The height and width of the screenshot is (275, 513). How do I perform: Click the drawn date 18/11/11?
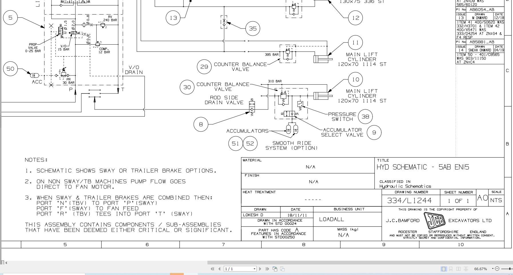[x=297, y=215]
